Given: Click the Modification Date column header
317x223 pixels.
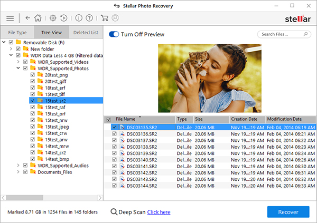Looking at the screenshot, I should coord(291,119).
